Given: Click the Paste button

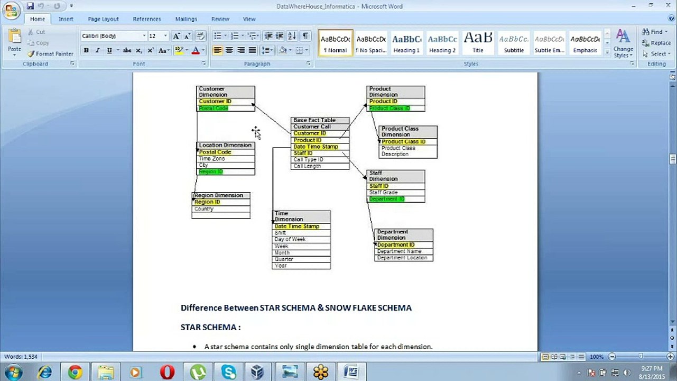Looking at the screenshot, I should pos(14,42).
